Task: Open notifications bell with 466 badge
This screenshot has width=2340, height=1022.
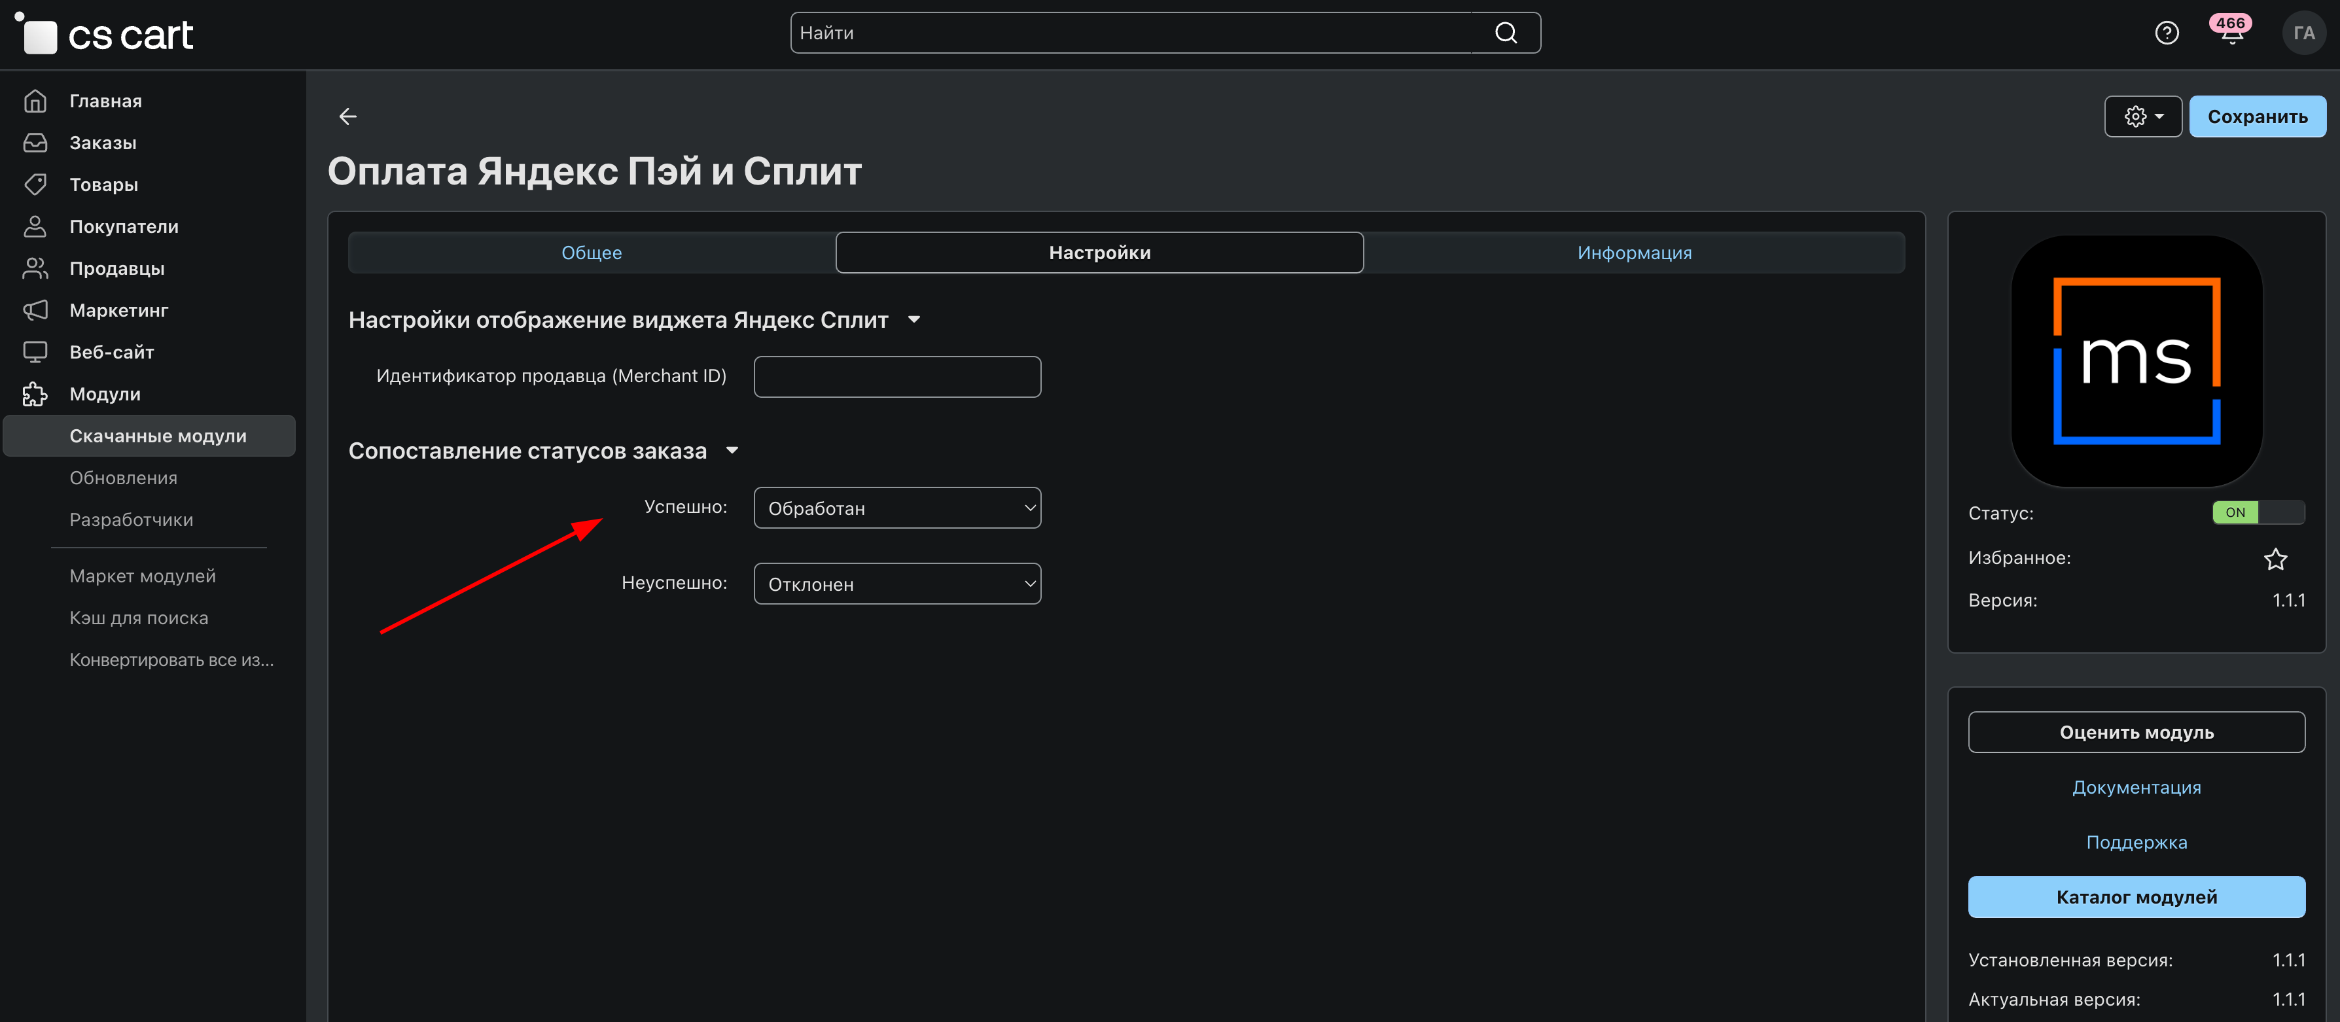Action: 2231,33
